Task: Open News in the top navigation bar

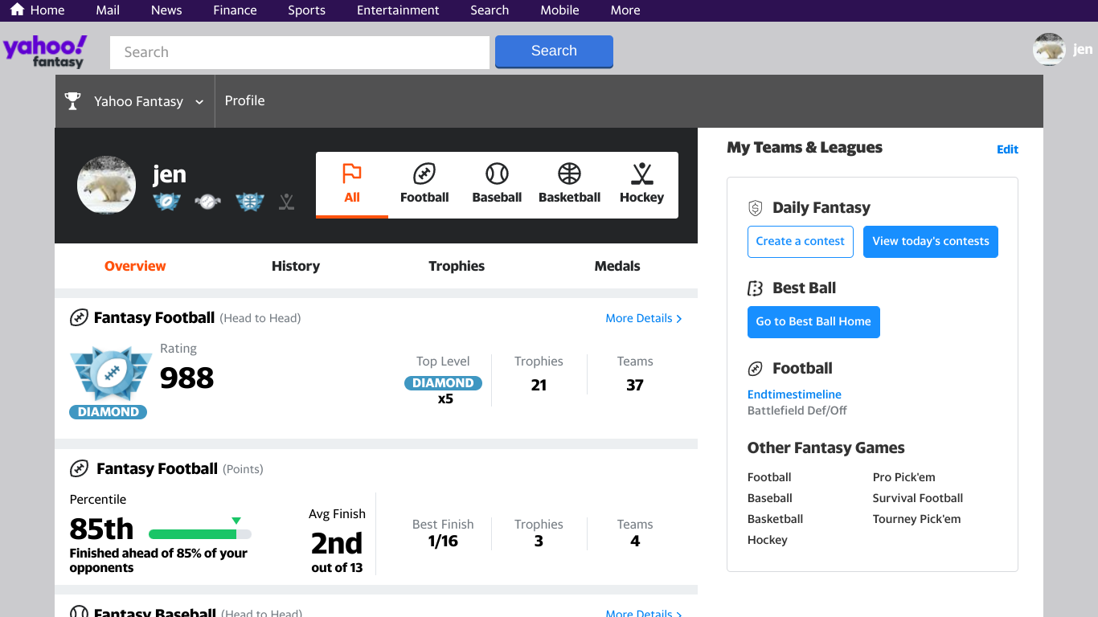Action: point(166,10)
